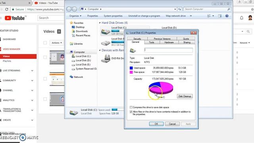The height and width of the screenshot is (143, 254).
Task: Toggle the Explorer preview pane icon
Action: pos(219,16)
